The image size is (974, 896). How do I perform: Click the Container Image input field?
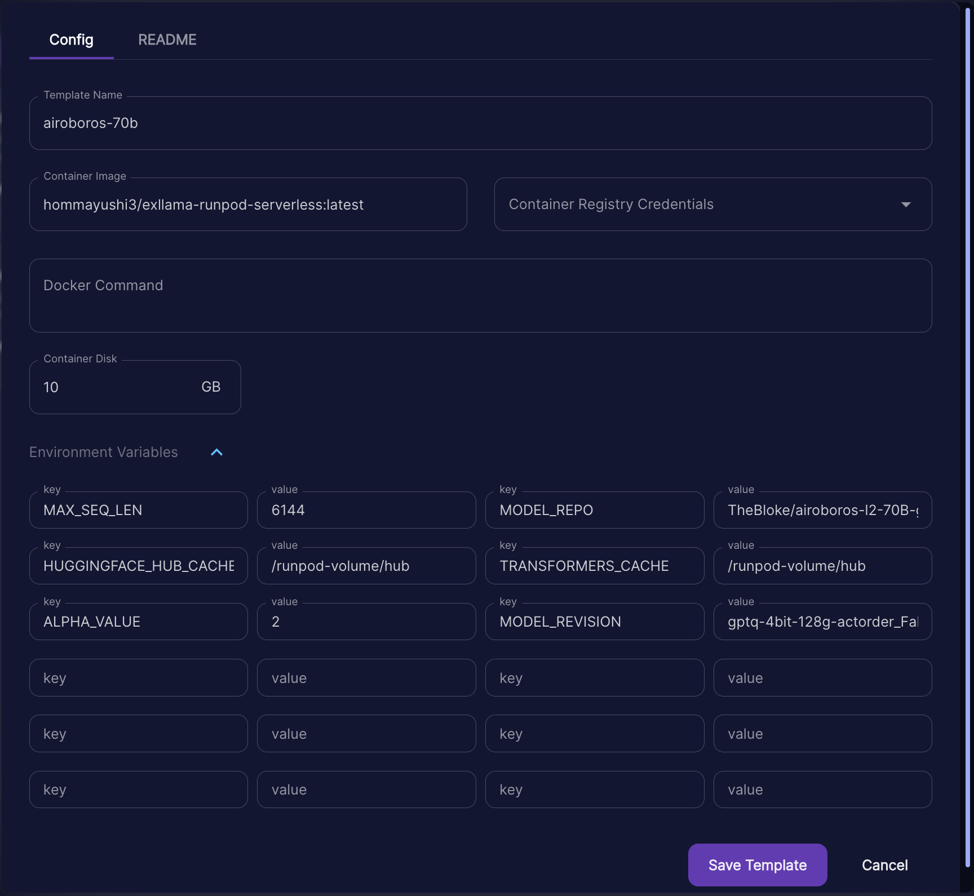click(248, 204)
